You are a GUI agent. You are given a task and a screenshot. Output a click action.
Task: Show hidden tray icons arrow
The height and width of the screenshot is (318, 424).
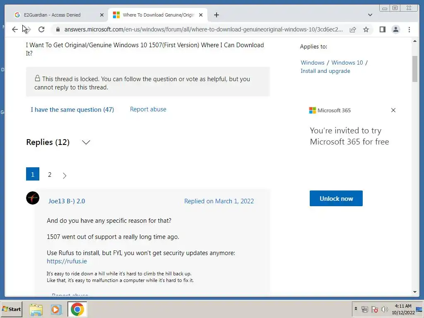pyautogui.click(x=356, y=309)
